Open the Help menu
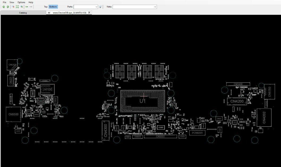The width and height of the screenshot is (281, 167). point(31,2)
